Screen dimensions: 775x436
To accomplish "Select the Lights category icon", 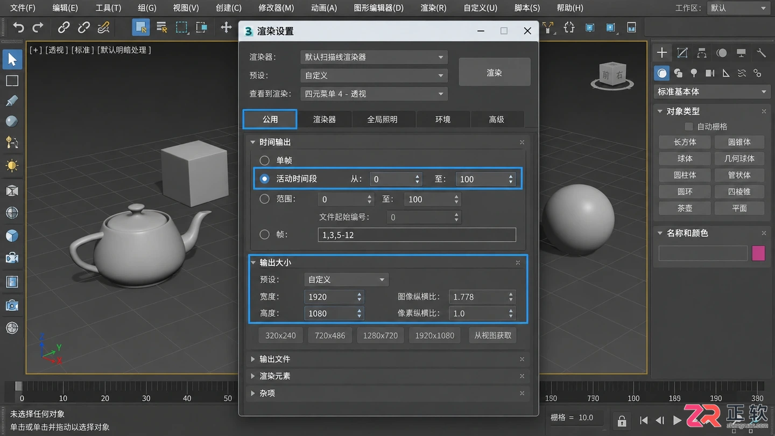I will tap(694, 73).
